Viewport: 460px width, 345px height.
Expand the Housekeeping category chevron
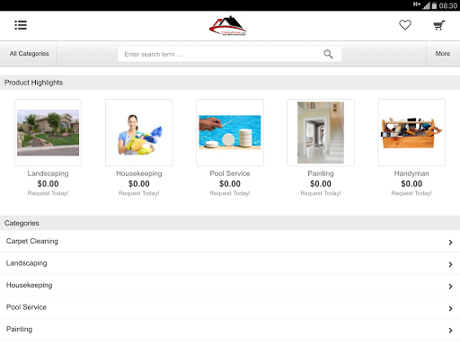[x=450, y=287]
